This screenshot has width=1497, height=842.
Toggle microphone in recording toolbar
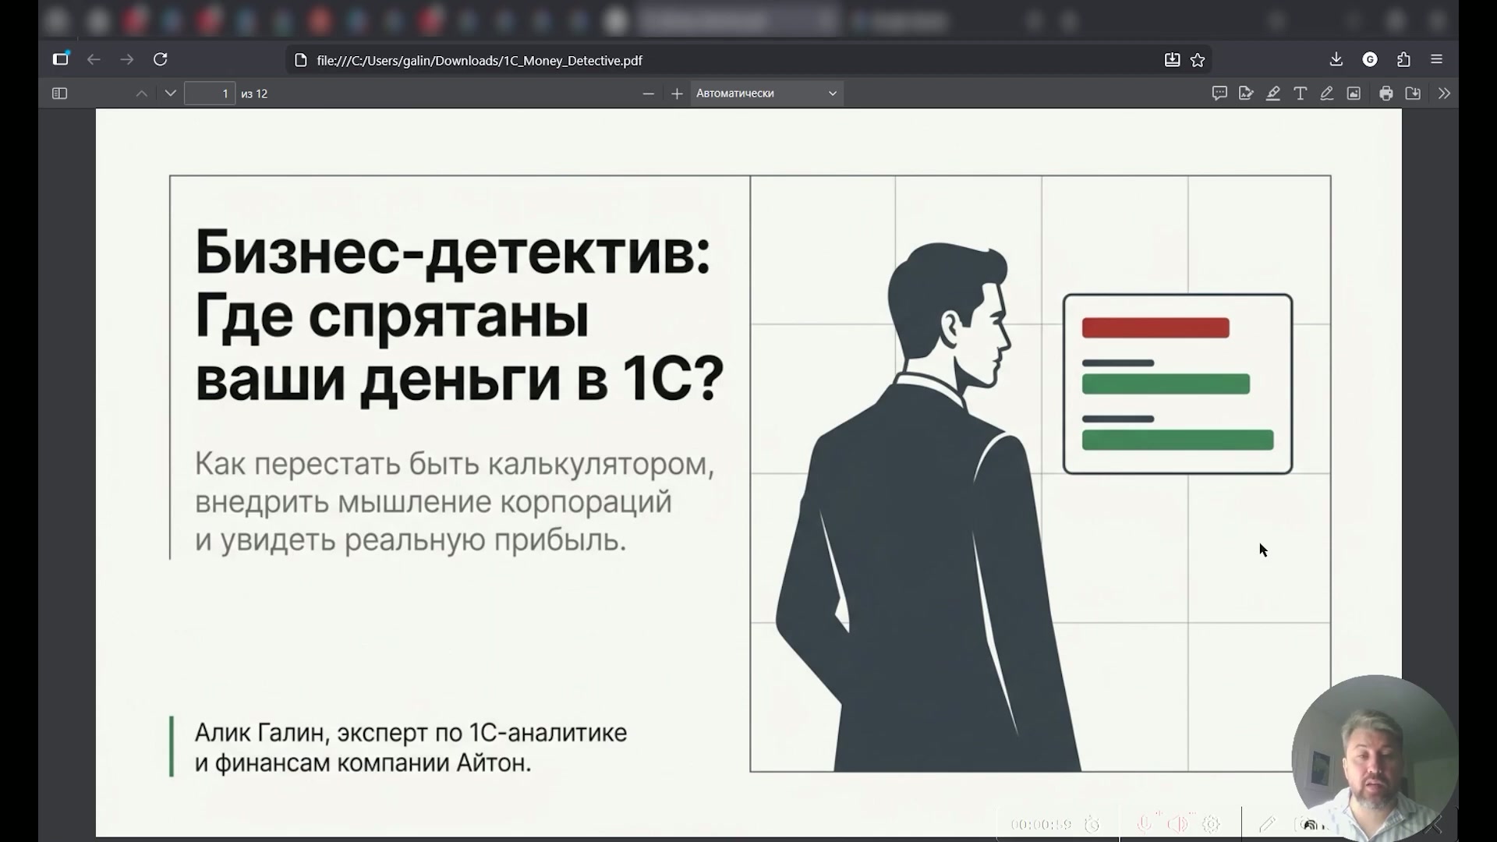(x=1144, y=824)
